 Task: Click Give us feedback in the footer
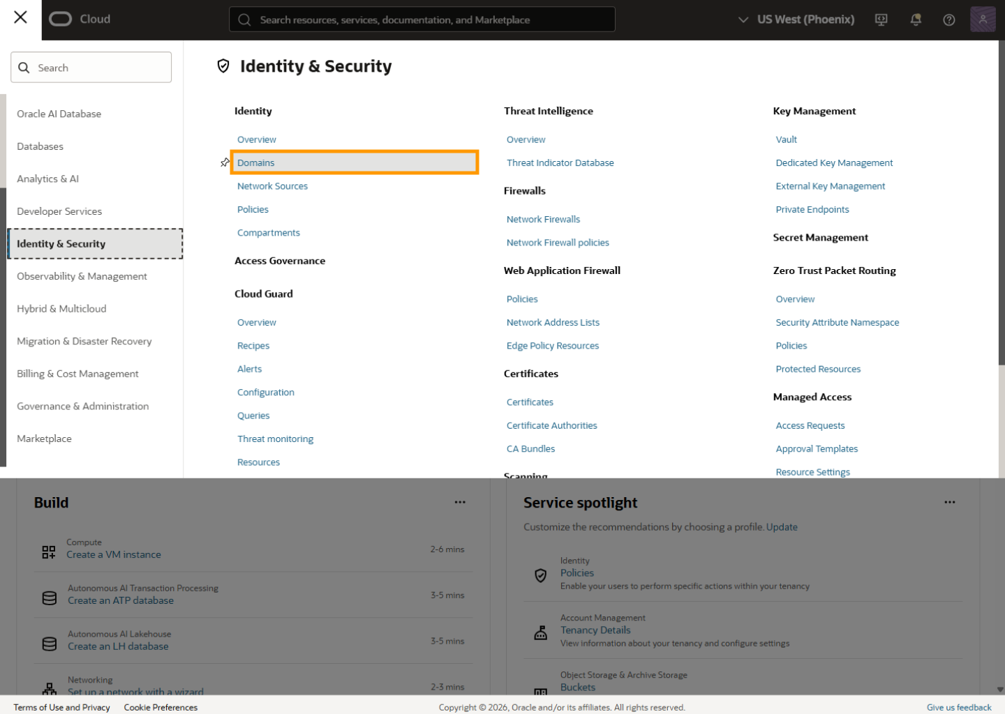959,707
